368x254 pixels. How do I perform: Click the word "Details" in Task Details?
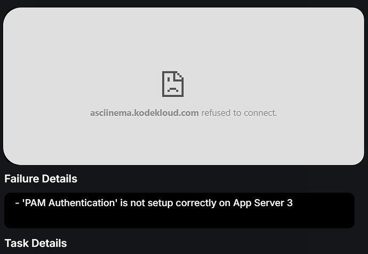(x=49, y=243)
